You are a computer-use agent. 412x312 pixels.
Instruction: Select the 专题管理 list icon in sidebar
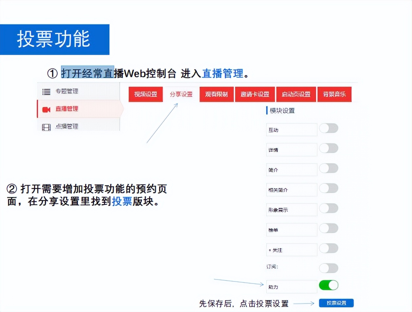tap(46, 92)
